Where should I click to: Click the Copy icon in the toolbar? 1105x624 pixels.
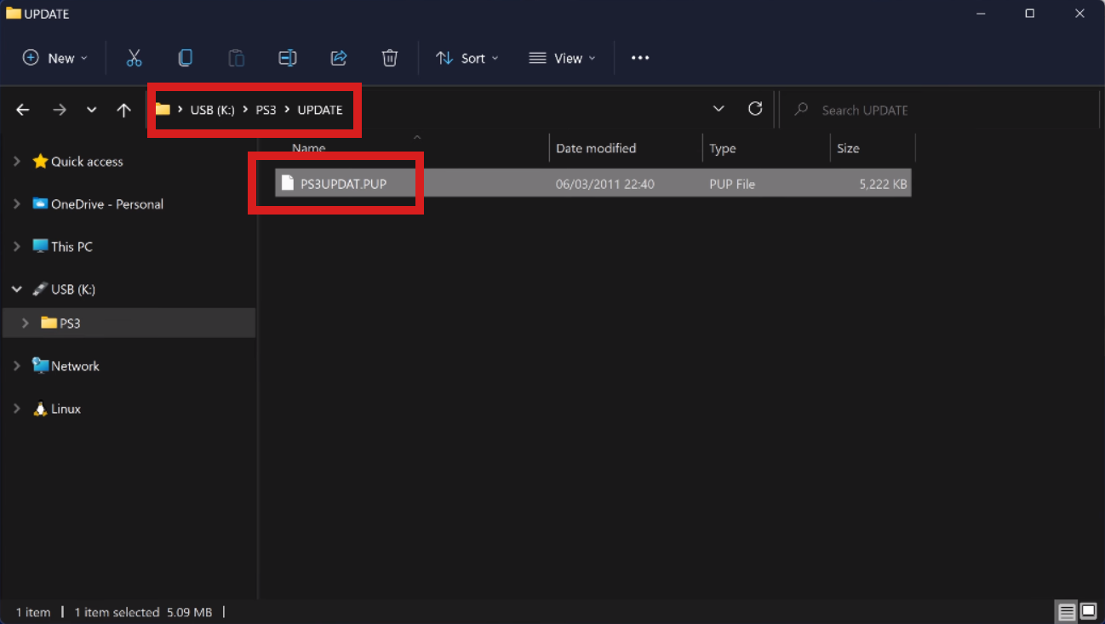tap(185, 58)
